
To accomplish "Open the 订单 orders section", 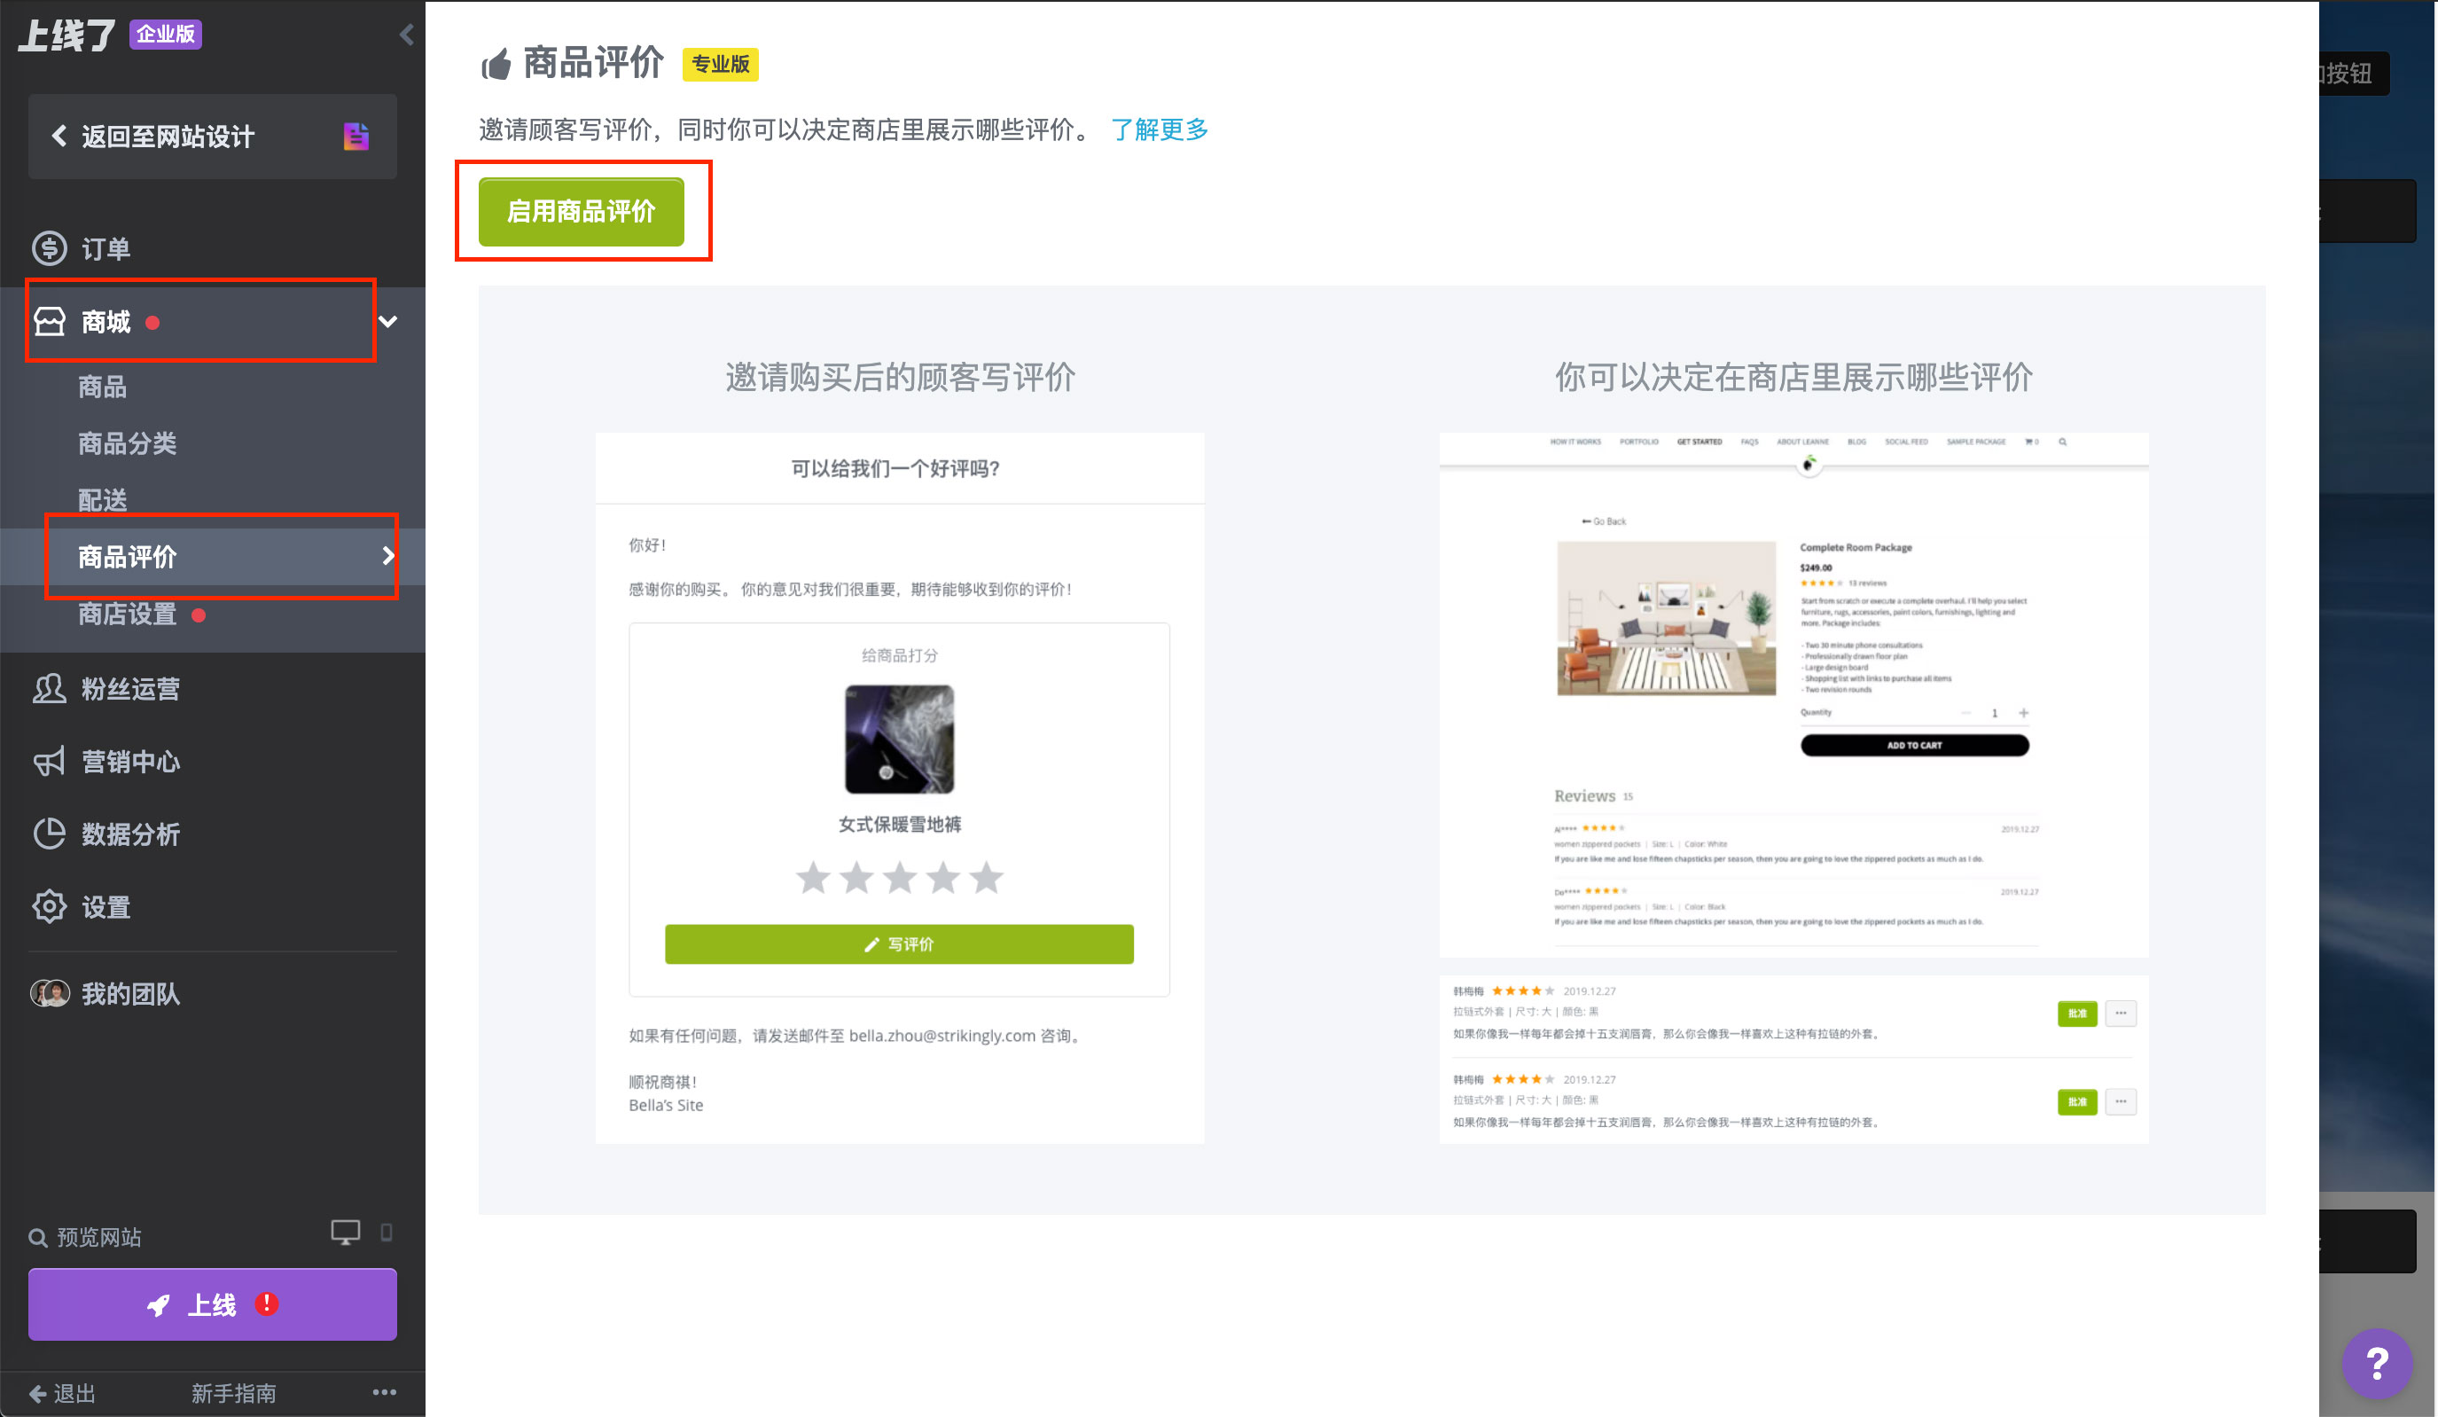I will 106,249.
